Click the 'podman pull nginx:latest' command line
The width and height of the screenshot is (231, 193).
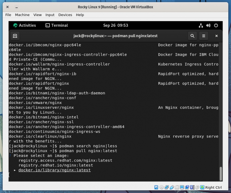point(88,151)
